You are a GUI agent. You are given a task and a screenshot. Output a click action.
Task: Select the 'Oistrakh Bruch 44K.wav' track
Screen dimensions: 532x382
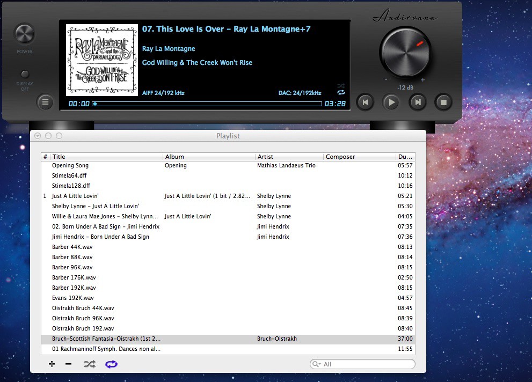pos(228,308)
